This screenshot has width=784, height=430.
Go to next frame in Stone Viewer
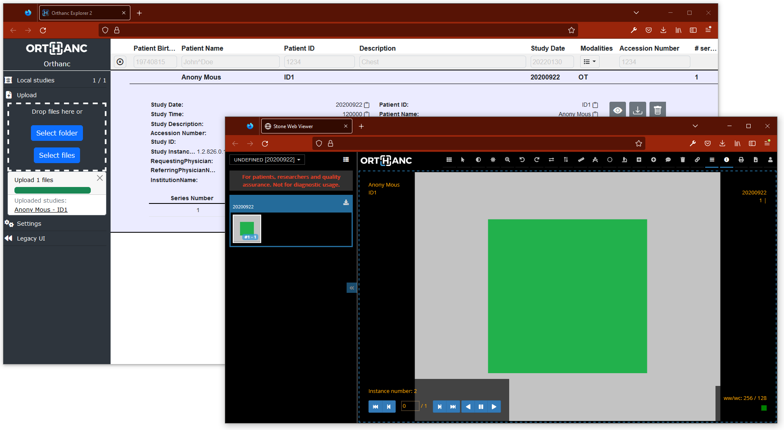tap(439, 407)
